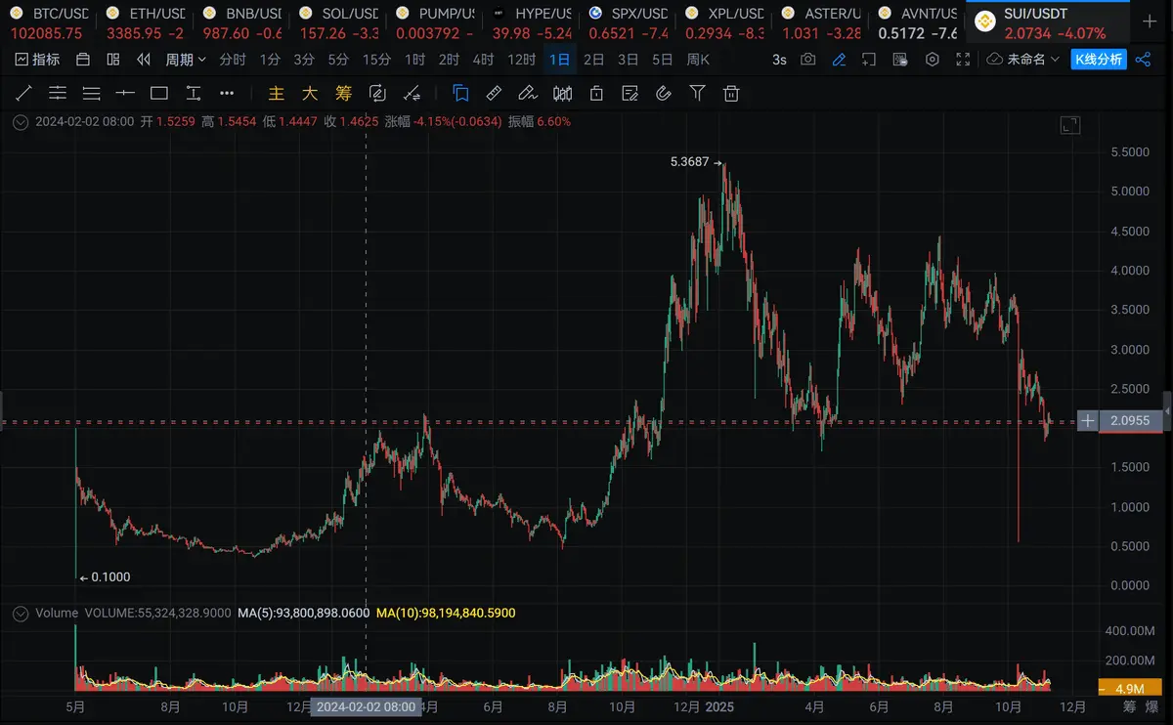Switch to the SUI/USDT tab
Image resolution: width=1173 pixels, height=725 pixels.
[x=1046, y=22]
